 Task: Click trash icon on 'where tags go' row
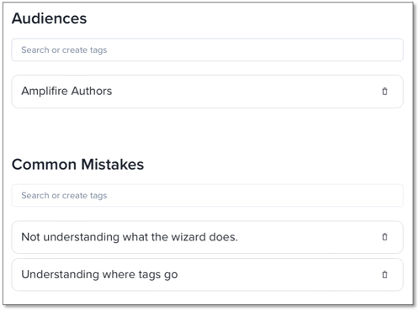coord(385,275)
